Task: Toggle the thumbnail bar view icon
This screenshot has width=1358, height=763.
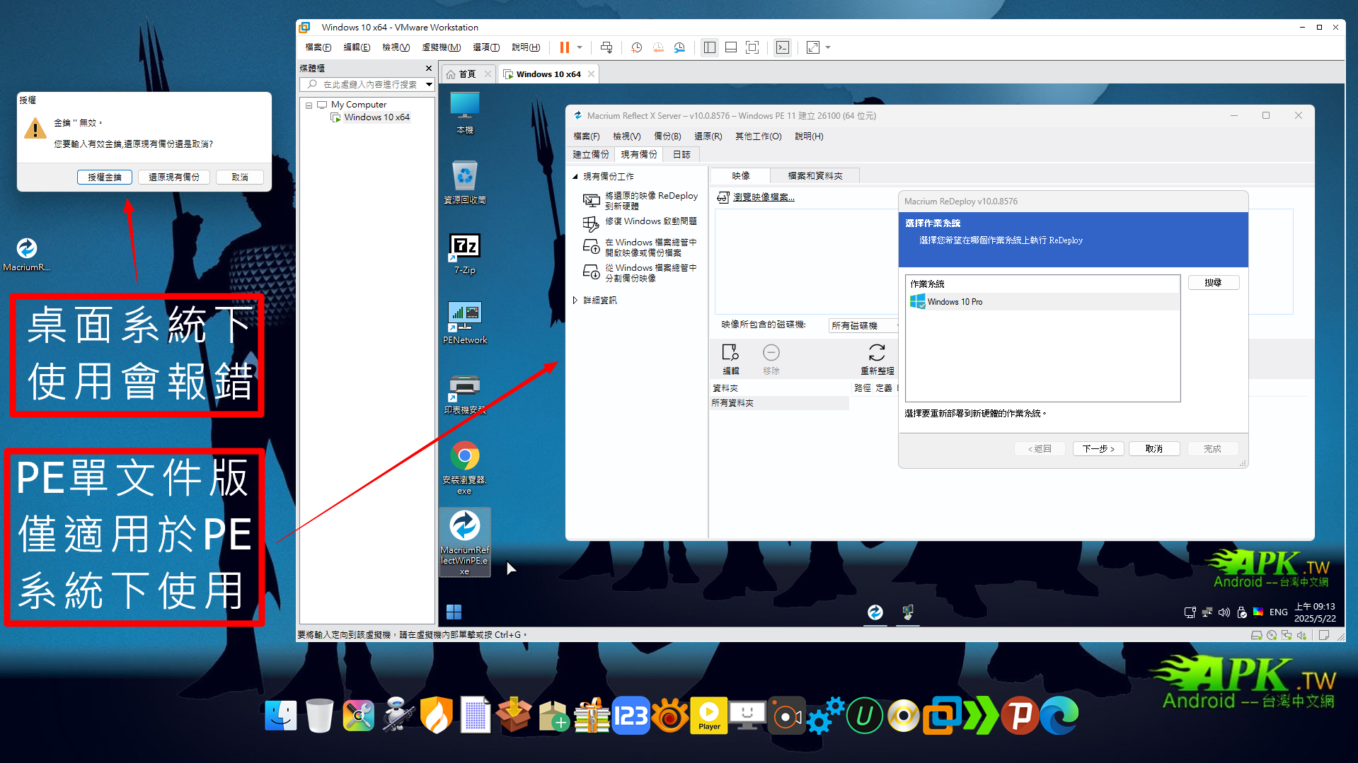Action: (731, 47)
